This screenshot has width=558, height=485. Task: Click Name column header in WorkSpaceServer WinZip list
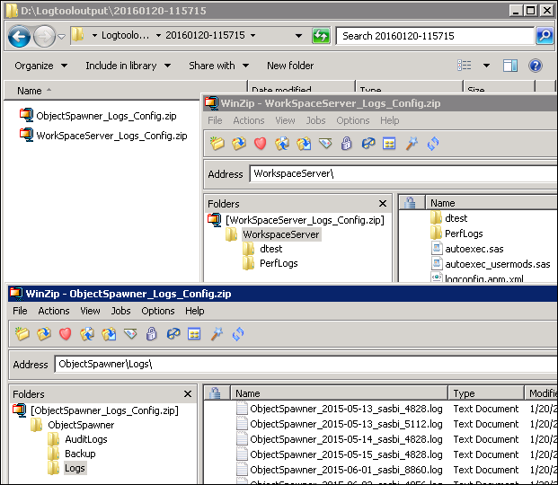[492, 203]
